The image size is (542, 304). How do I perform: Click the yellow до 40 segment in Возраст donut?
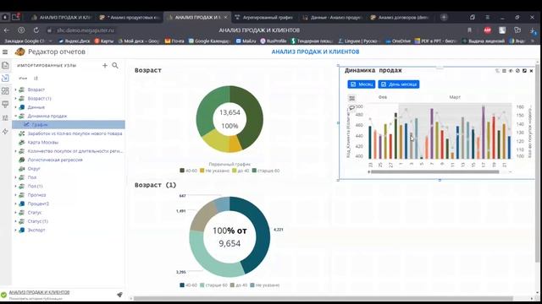(x=214, y=142)
